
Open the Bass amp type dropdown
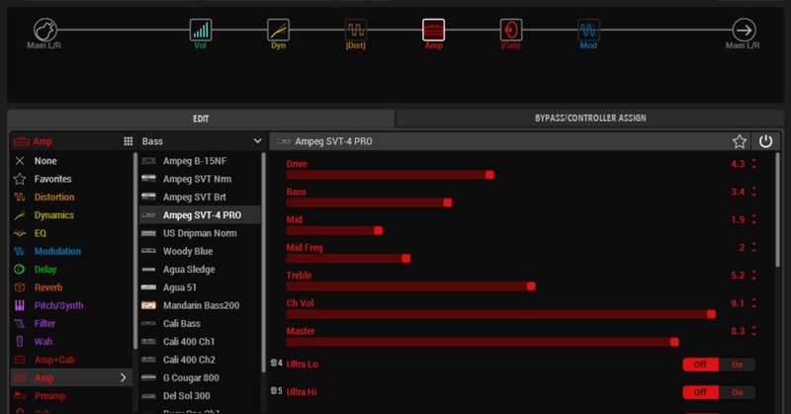point(202,141)
